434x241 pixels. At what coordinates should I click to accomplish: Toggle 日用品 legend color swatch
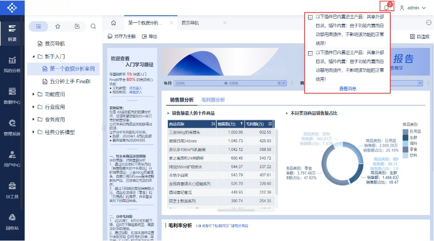click(405, 131)
